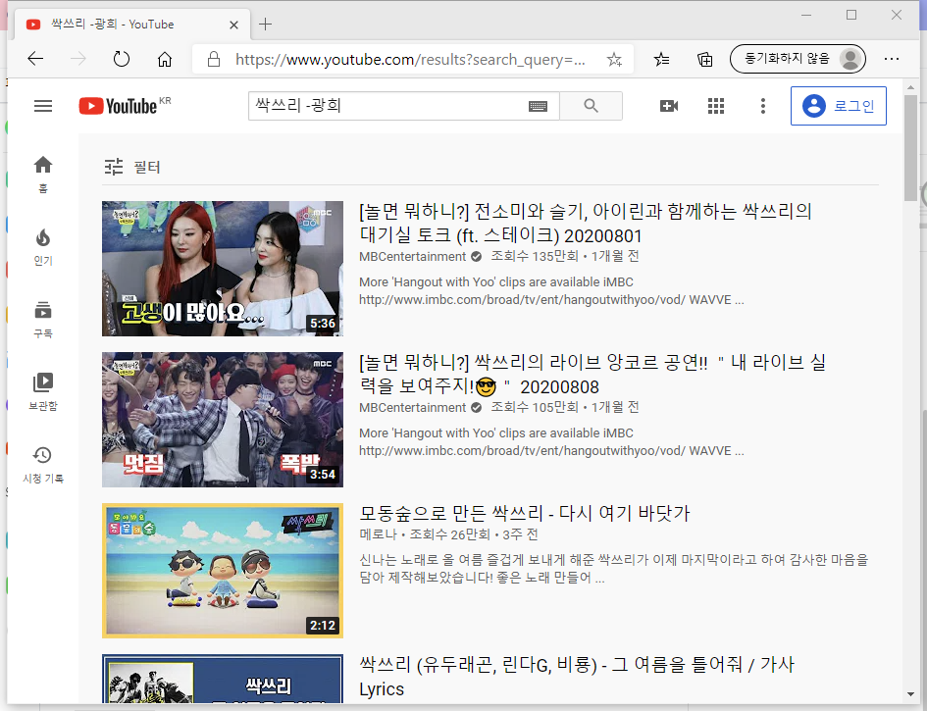Open profile button 동기화하지 않음
927x711 pixels.
click(798, 59)
